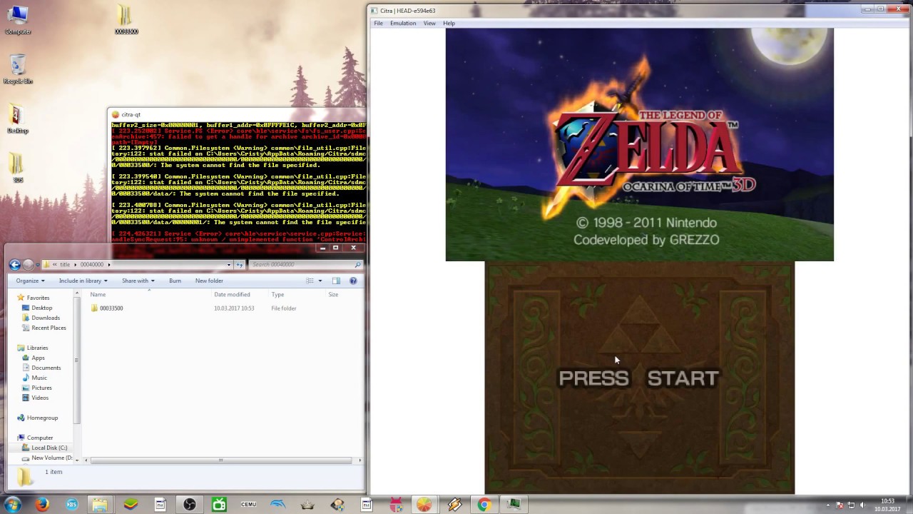The height and width of the screenshot is (514, 913).
Task: Click the navigation pane vertical scrollbar
Action: tap(76, 361)
